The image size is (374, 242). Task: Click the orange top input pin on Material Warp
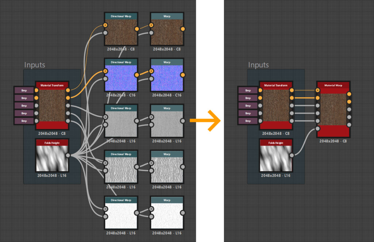click(318, 90)
